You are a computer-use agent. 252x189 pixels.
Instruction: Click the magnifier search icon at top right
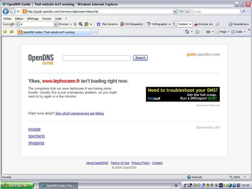244,11
